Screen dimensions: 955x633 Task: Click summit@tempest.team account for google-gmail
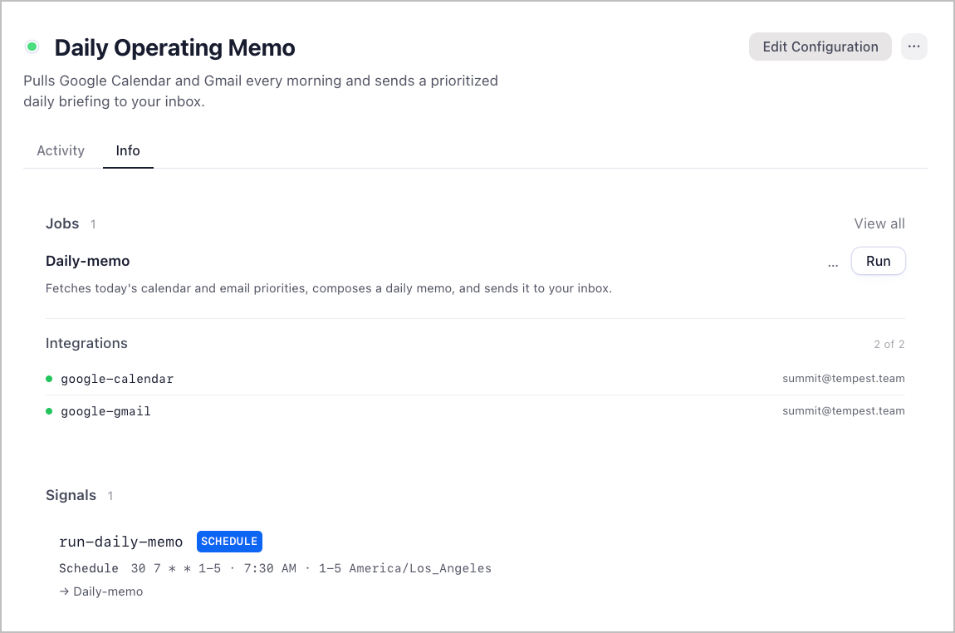point(844,410)
